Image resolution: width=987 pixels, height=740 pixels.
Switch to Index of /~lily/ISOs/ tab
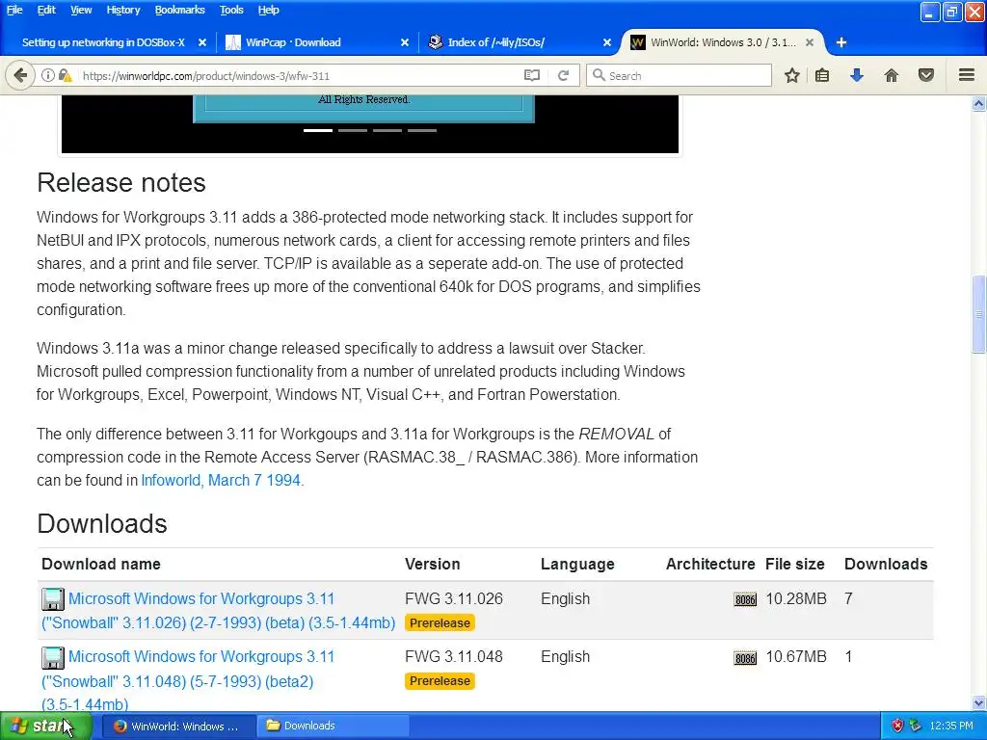coord(496,42)
